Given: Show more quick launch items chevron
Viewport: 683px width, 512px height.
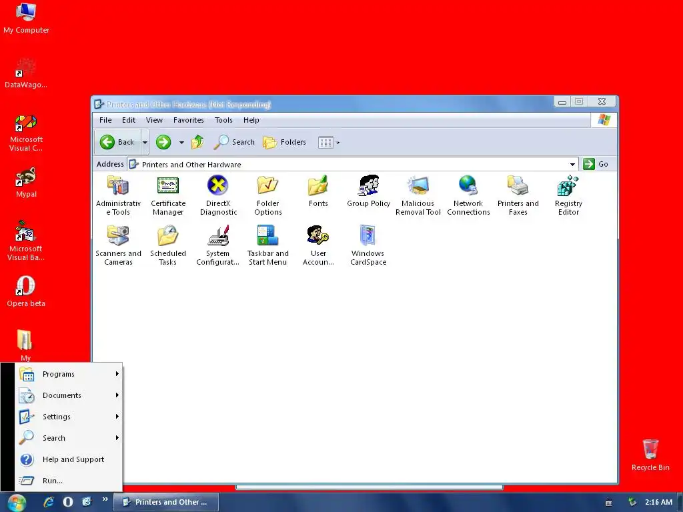Looking at the screenshot, I should coord(105,499).
